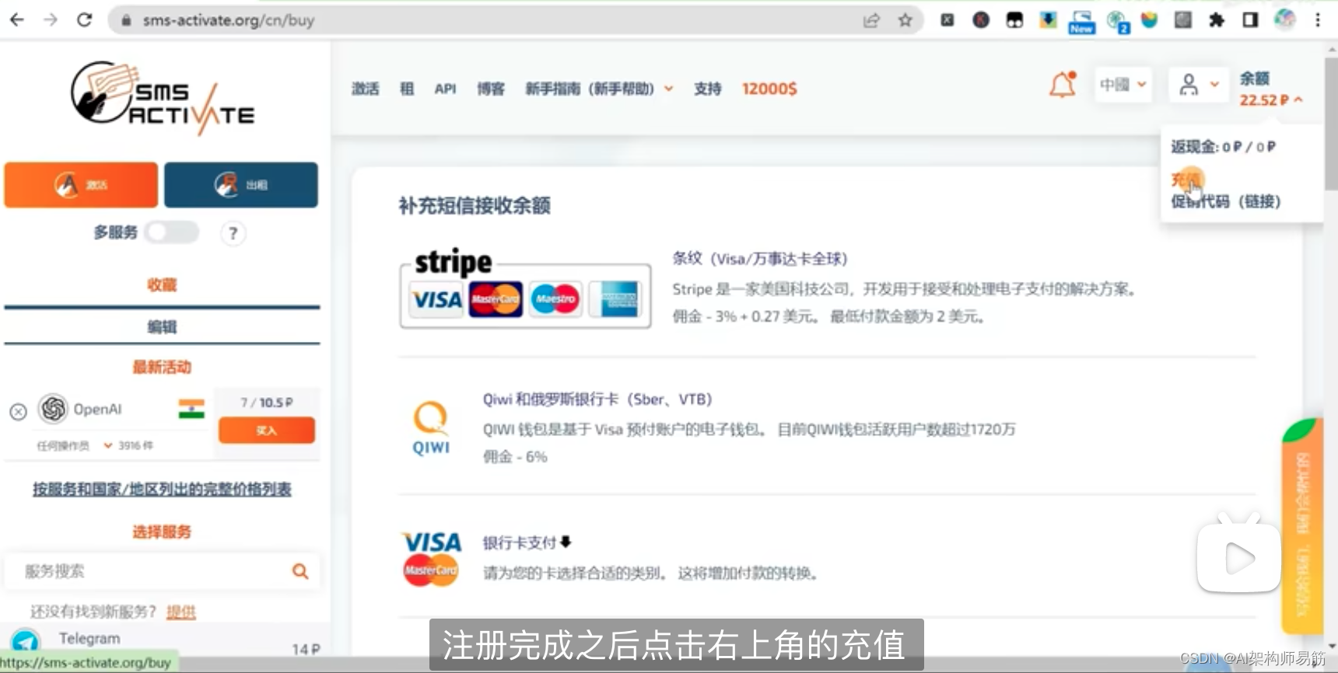The image size is (1338, 673).
Task: Click the address bar URL
Action: [x=229, y=20]
